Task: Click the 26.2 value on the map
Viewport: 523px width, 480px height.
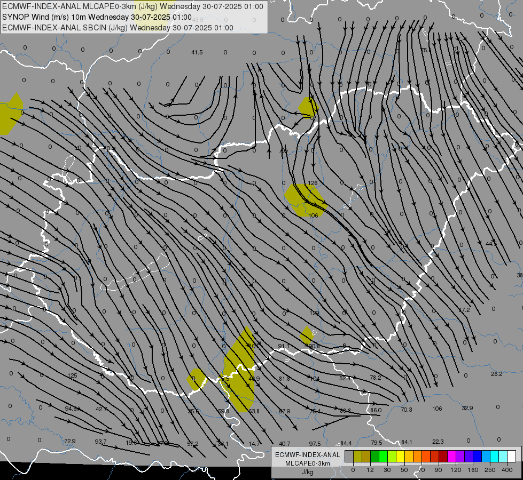Action: click(x=497, y=374)
